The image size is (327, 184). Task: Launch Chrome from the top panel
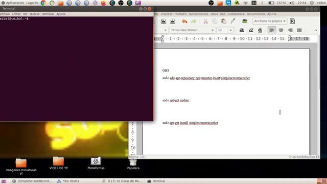pyautogui.click(x=43, y=3)
